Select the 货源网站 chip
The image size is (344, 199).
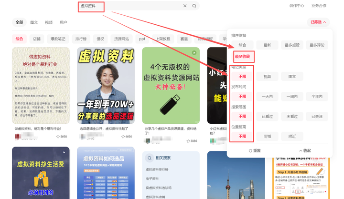(121, 39)
